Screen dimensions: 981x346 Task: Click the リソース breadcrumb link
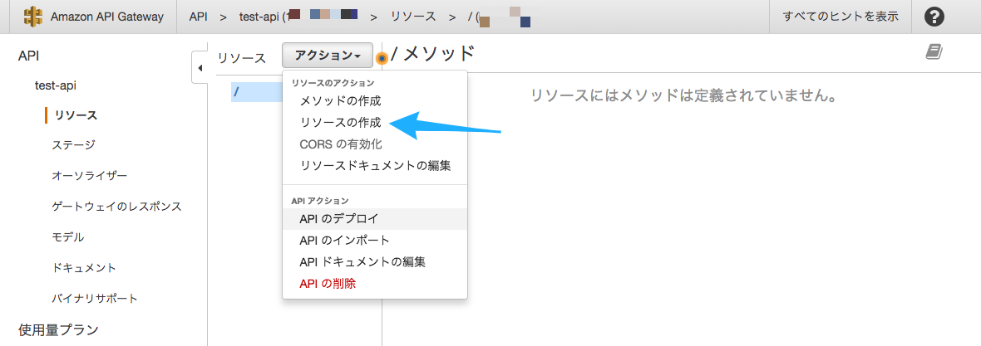click(x=413, y=17)
